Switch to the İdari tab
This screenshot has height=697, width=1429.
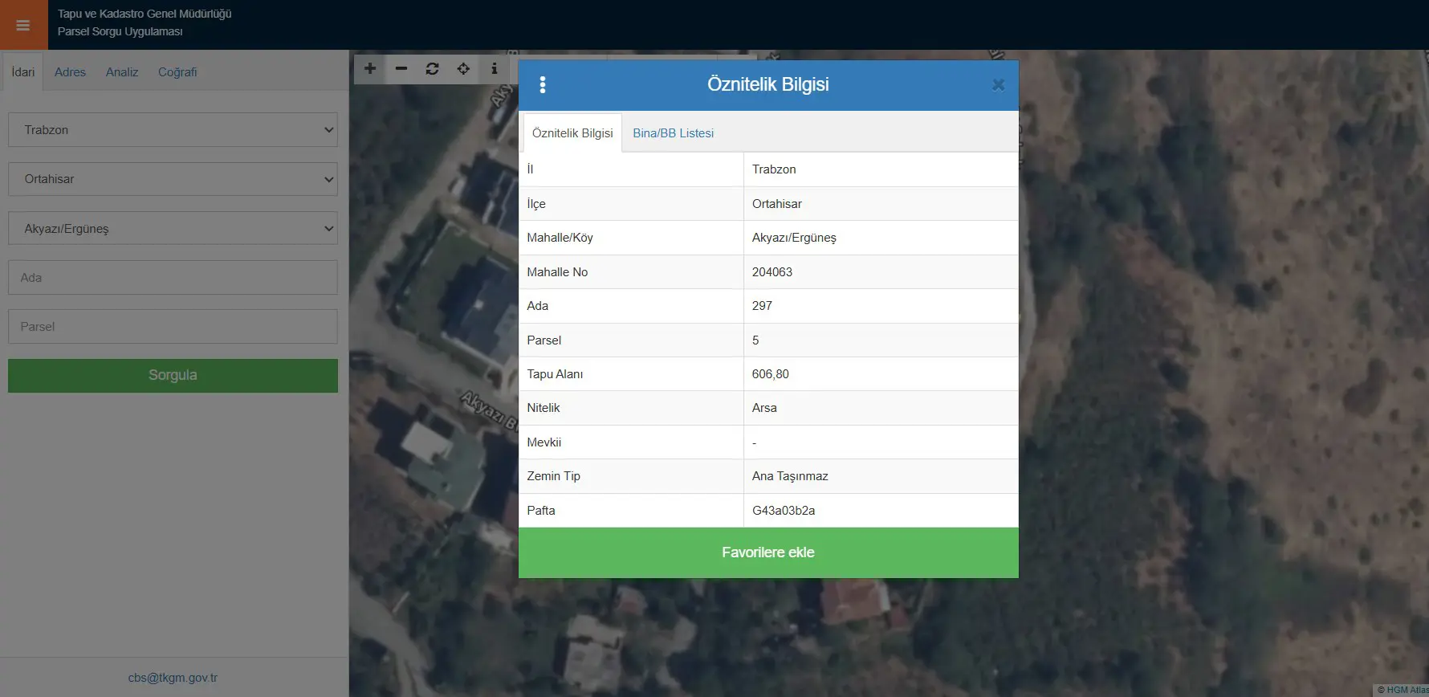point(23,72)
